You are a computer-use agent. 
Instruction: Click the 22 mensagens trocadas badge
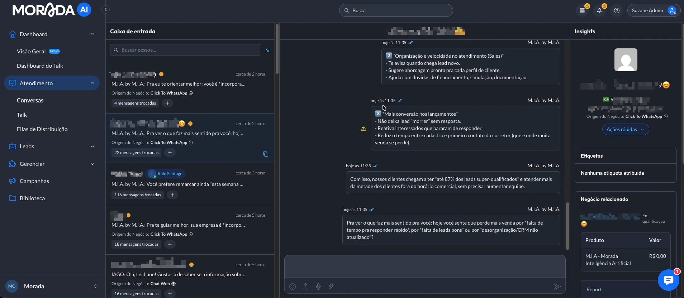pos(136,153)
